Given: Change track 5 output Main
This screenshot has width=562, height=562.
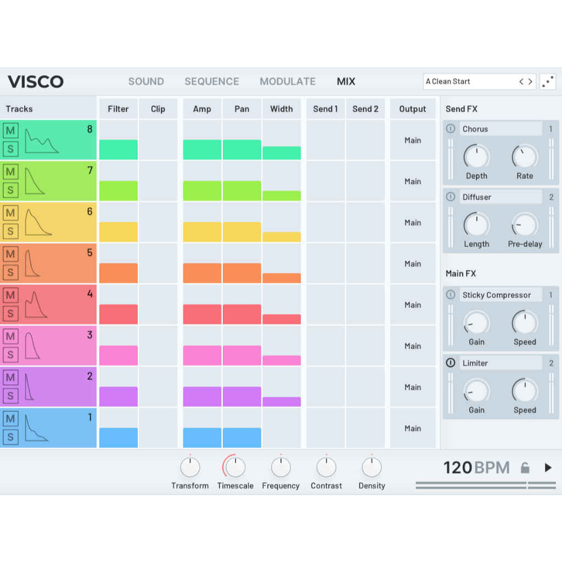Looking at the screenshot, I should 413,263.
